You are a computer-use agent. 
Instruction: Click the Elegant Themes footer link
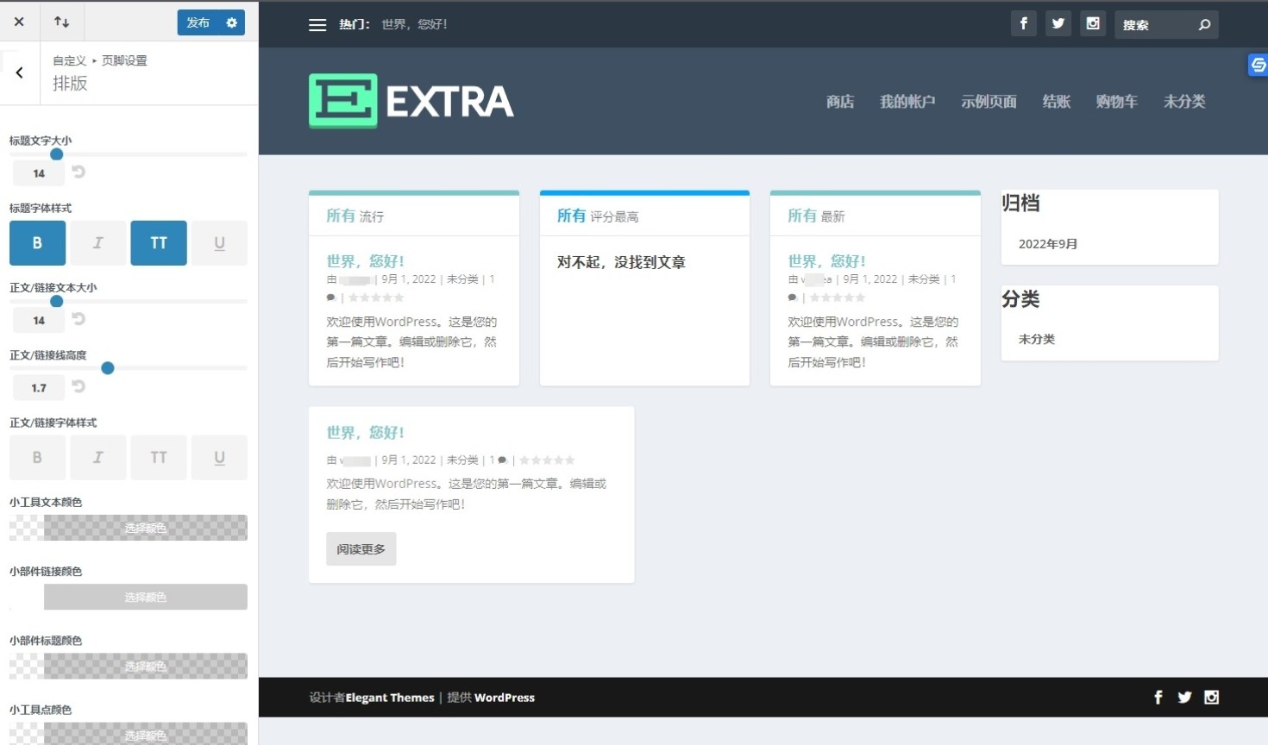[390, 698]
